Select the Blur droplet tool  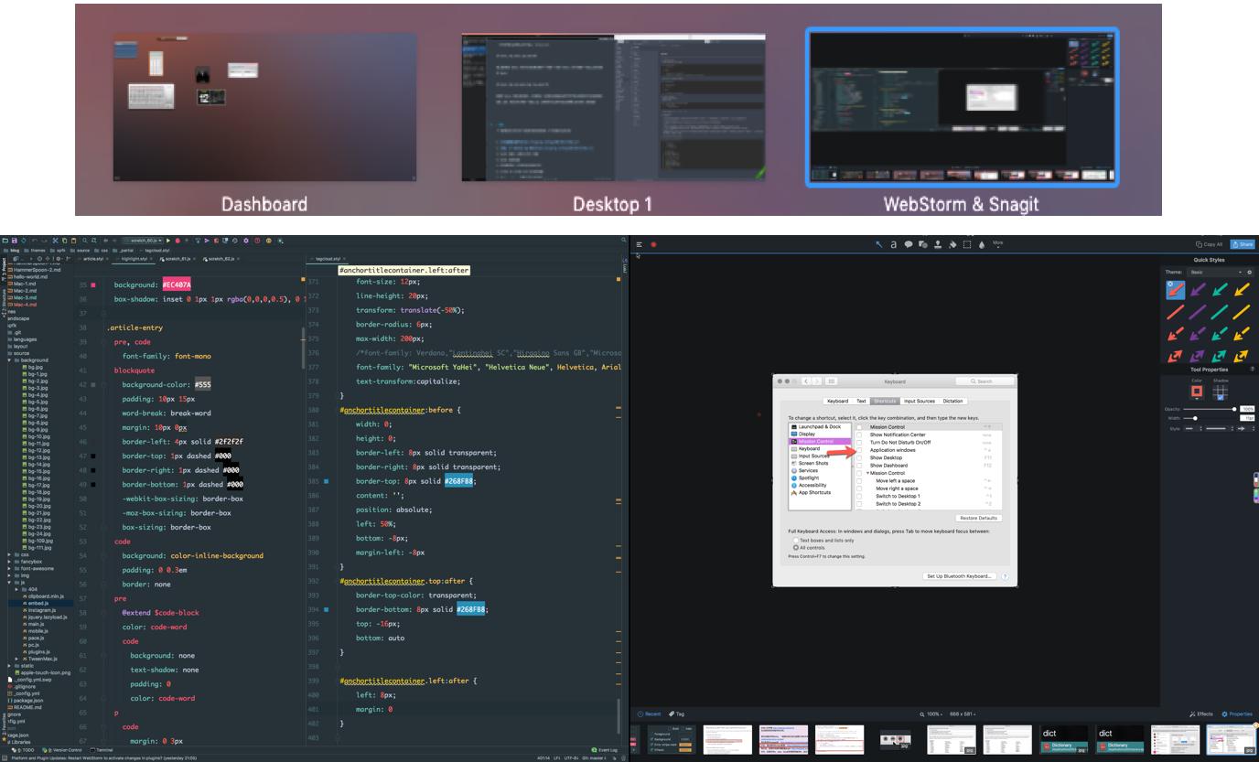click(x=982, y=244)
